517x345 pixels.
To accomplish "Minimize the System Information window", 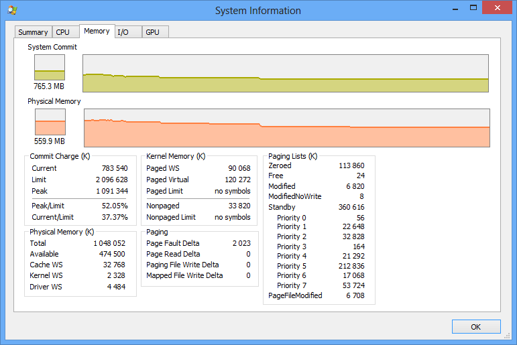I will click(x=455, y=9).
